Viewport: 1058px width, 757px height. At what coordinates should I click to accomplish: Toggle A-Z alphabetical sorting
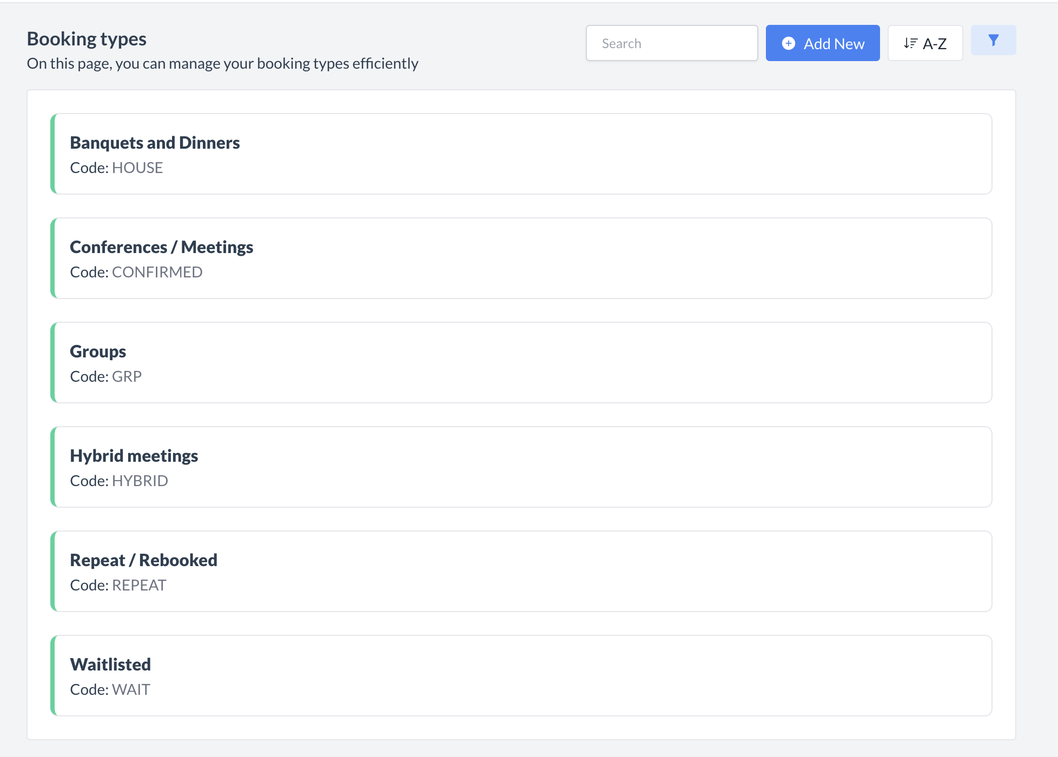pos(925,43)
